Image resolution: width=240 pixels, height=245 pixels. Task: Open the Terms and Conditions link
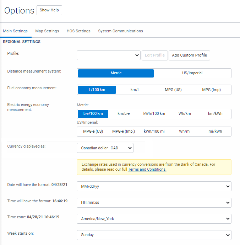147,170
